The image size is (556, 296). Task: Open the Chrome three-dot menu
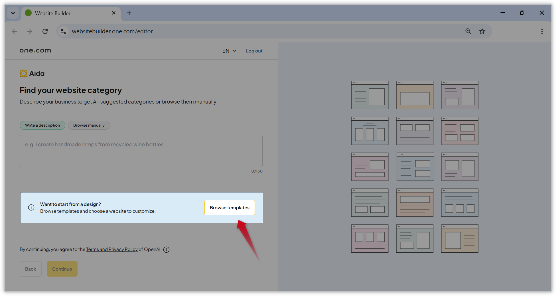542,31
